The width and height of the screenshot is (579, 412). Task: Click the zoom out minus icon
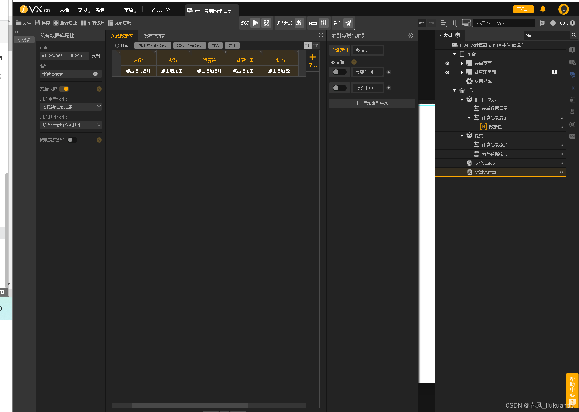tap(553, 23)
